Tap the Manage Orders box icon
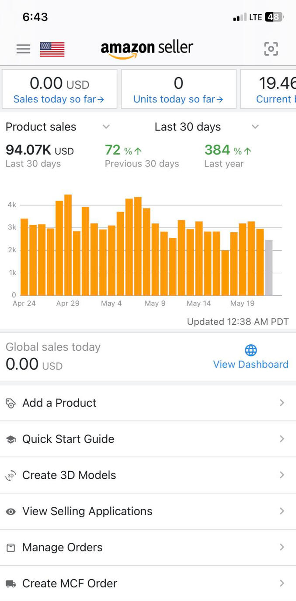Viewport: 296px width, 601px height. click(x=11, y=548)
